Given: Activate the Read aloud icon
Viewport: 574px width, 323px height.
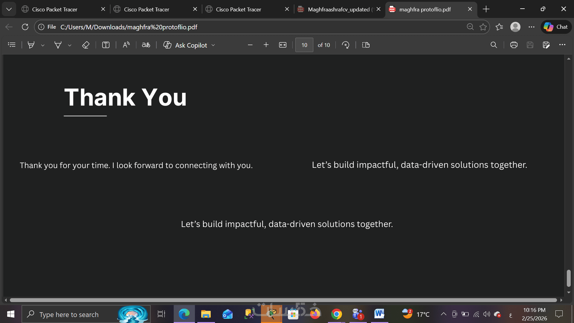Looking at the screenshot, I should (126, 45).
